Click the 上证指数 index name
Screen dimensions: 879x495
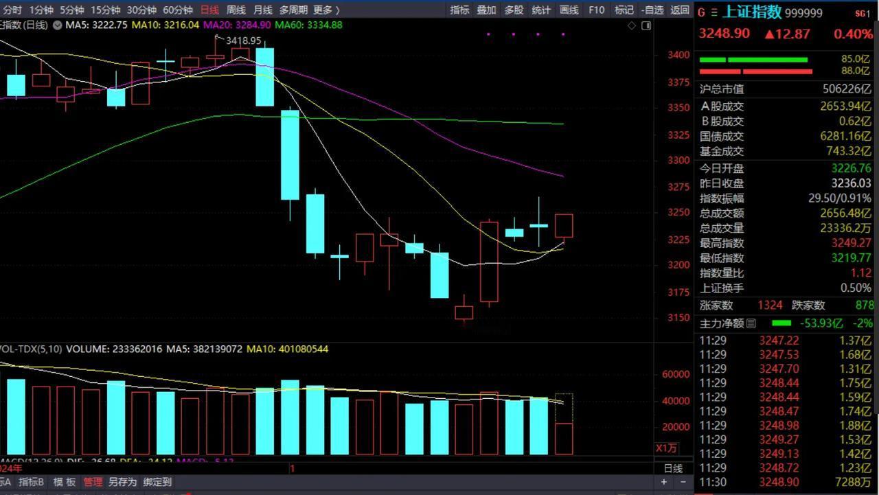pyautogui.click(x=751, y=12)
